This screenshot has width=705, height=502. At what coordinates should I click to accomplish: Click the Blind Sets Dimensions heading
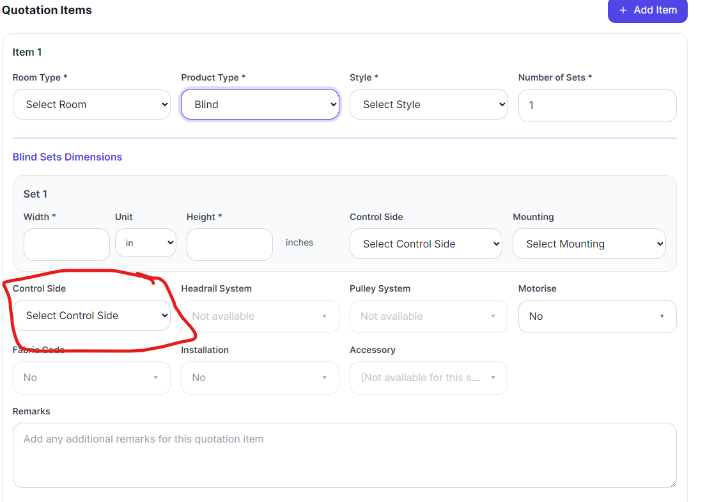67,157
